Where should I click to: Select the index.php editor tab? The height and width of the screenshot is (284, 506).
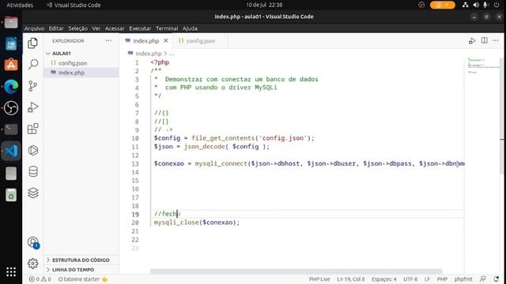pos(145,41)
